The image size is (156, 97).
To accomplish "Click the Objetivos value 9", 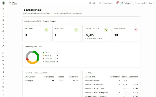I will point(26,35).
